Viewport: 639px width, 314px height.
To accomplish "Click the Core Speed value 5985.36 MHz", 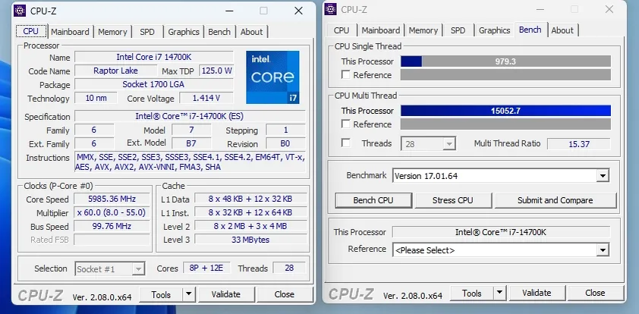I will [112, 199].
